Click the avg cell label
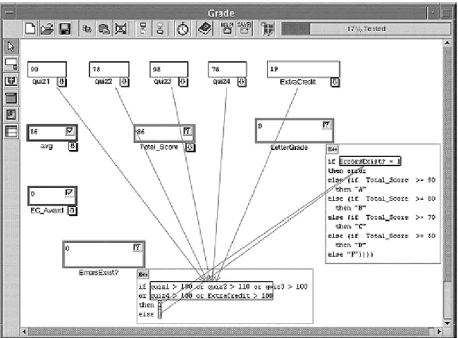 pyautogui.click(x=46, y=146)
